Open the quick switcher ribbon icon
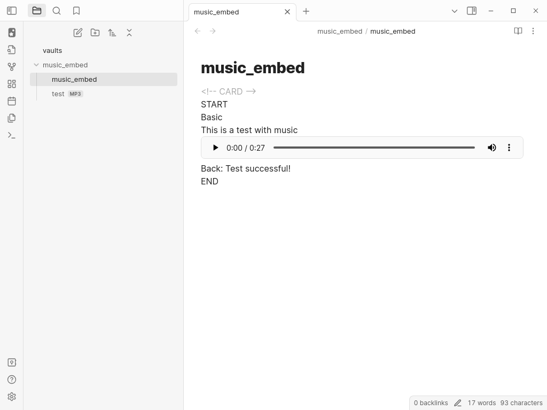 click(x=12, y=50)
